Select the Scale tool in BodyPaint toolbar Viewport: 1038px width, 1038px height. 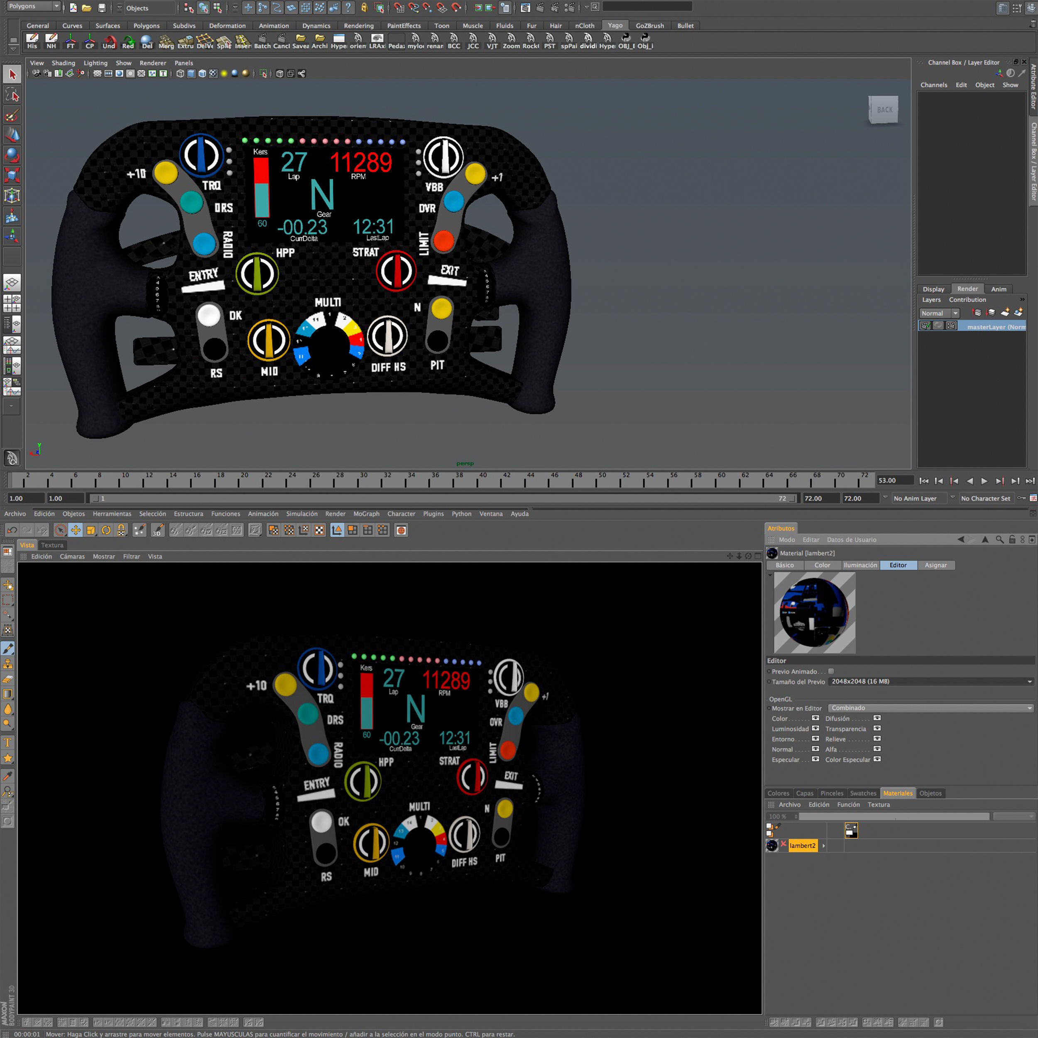91,531
